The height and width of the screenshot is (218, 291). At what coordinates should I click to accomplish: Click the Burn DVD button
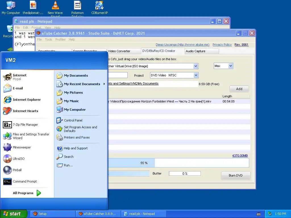pos(236,175)
